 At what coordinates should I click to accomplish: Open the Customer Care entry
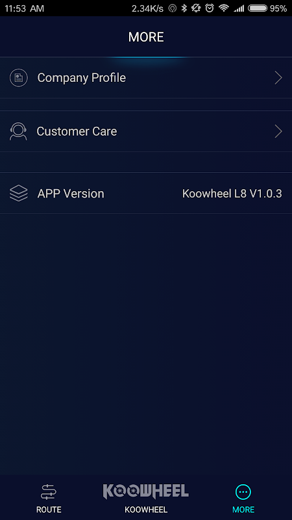[x=146, y=132]
